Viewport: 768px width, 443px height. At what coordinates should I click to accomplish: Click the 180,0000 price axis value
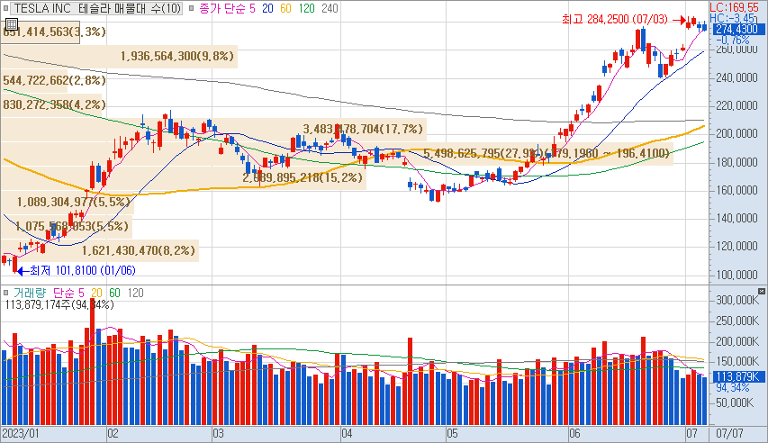[736, 162]
